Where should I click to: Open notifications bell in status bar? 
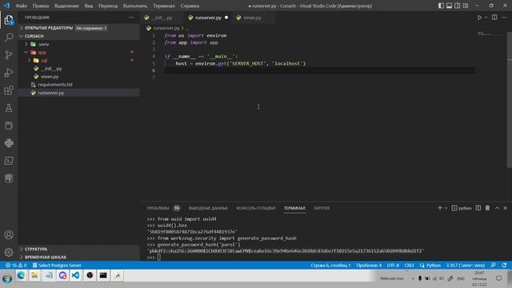[x=505, y=265]
